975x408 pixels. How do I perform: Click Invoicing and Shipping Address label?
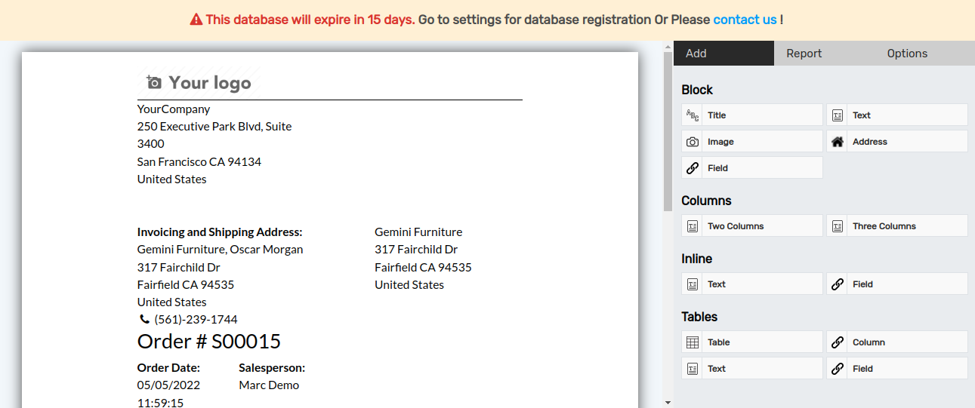220,232
